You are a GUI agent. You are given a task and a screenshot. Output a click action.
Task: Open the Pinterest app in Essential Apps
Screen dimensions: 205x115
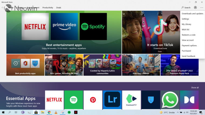click(93, 100)
